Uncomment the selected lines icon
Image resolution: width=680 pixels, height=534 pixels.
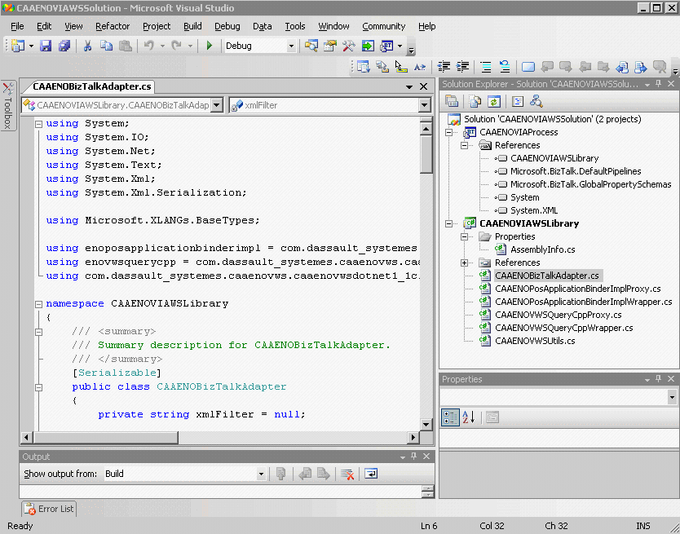coord(505,67)
